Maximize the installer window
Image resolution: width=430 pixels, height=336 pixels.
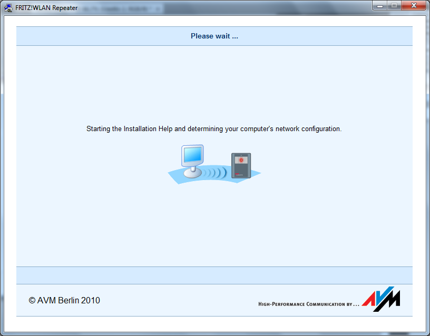coord(394,6)
